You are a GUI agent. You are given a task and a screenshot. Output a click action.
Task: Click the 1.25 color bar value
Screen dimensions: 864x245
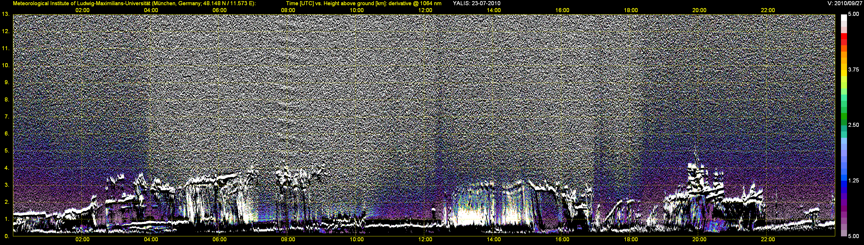(x=854, y=180)
